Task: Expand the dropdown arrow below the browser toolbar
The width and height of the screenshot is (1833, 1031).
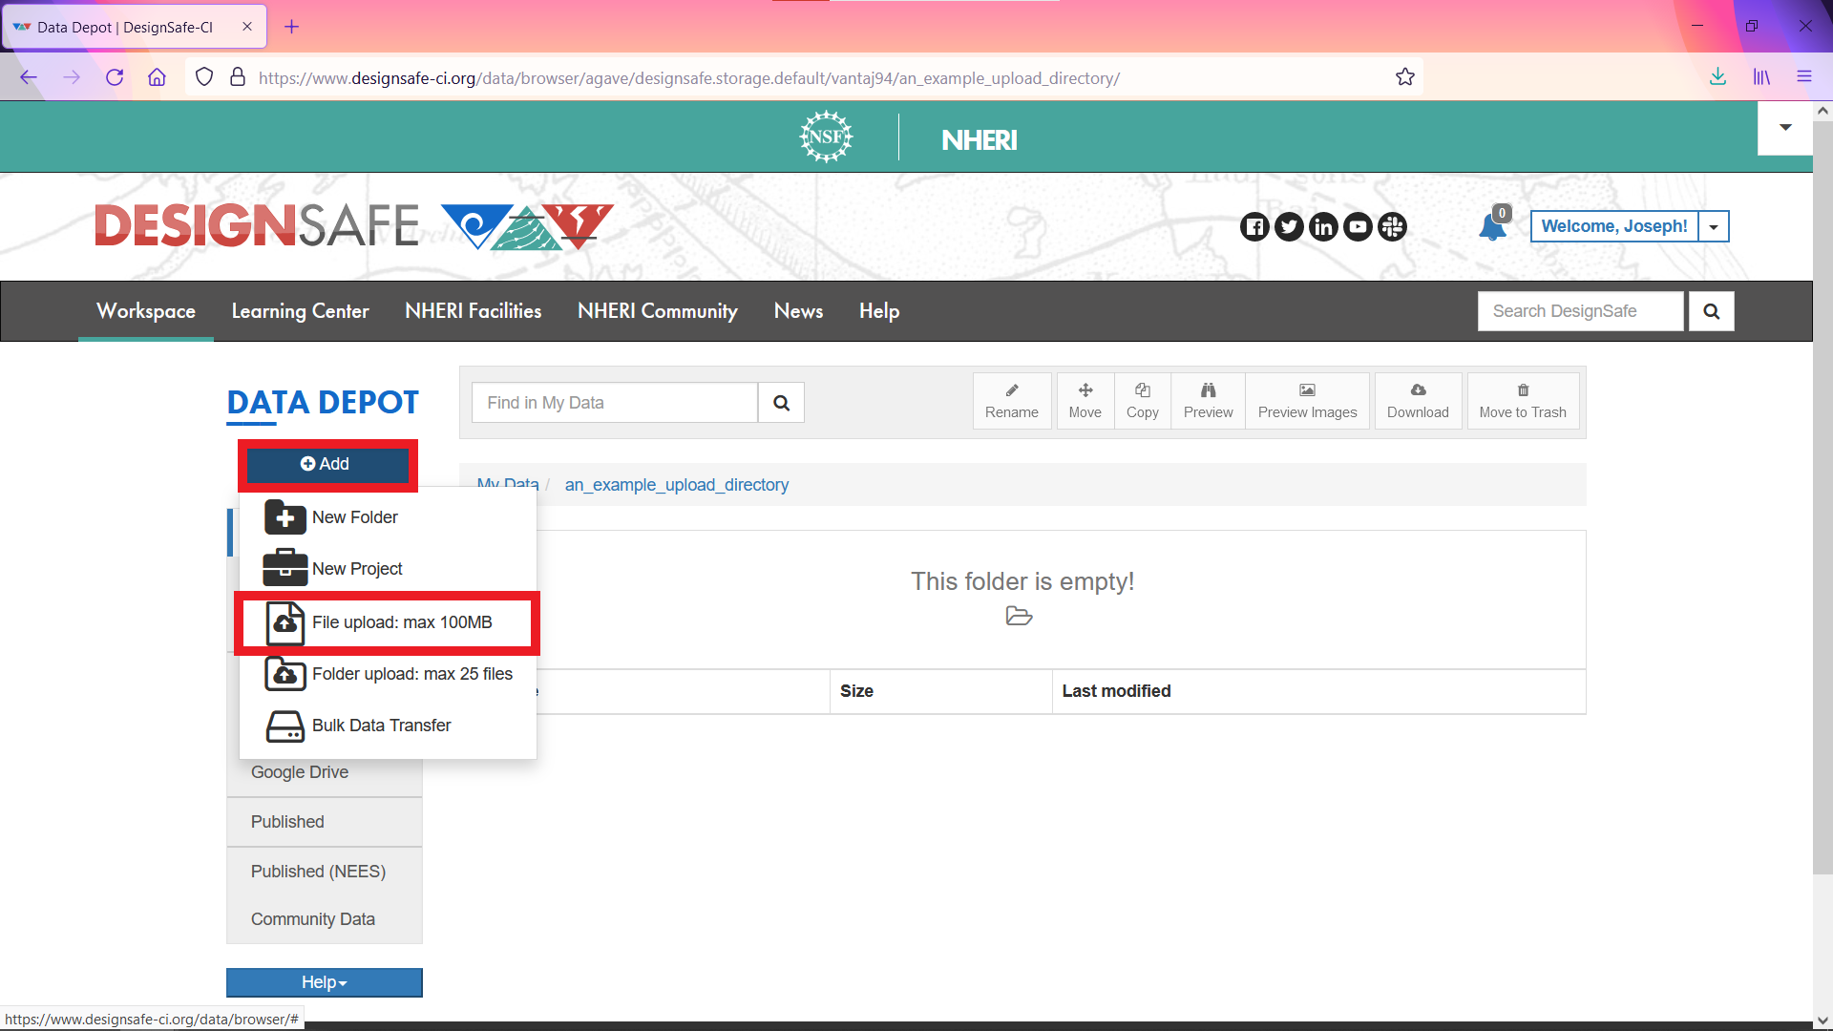Action: pos(1784,127)
